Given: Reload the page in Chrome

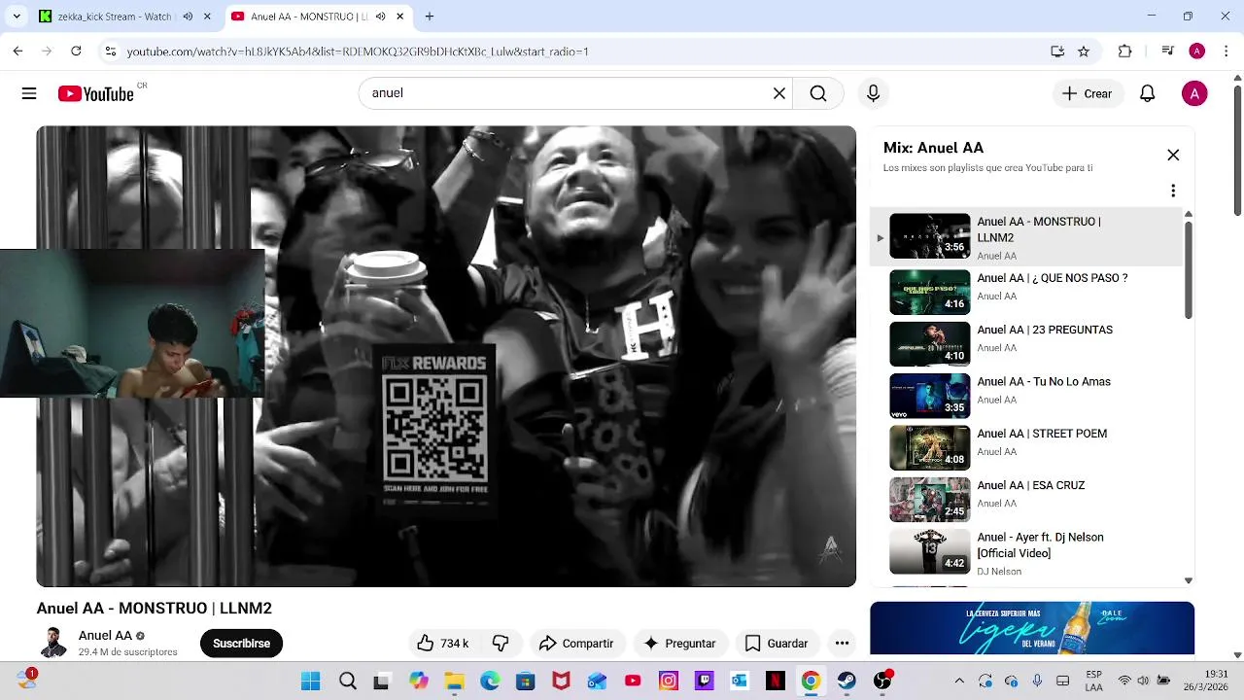Looking at the screenshot, I should 76,52.
